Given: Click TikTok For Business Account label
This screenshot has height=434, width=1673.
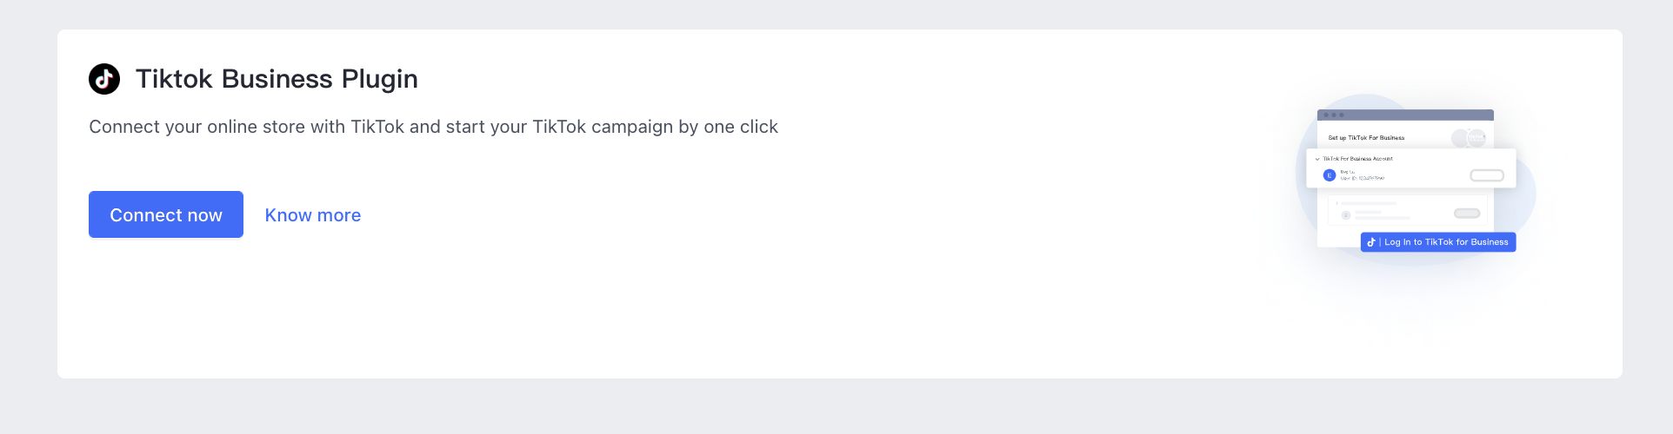Looking at the screenshot, I should (x=1358, y=159).
